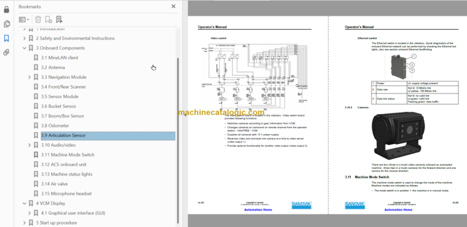Jump to 3.12 ACS onboard unit
This screenshot has height=227, width=467.
63,164
